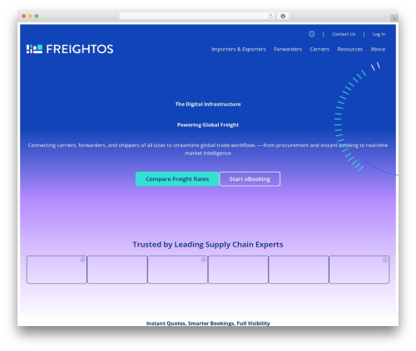Click the 'Trusted by Leading Supply Chain Experts' heading
Image resolution: width=416 pixels, height=351 pixels.
pos(208,245)
